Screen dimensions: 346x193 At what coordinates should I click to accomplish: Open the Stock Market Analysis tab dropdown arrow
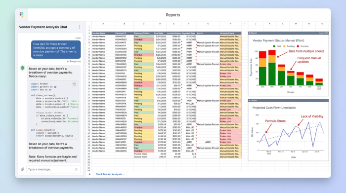[124, 174]
